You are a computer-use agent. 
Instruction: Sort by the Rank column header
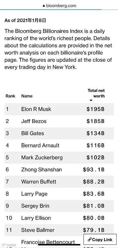click(x=10, y=96)
